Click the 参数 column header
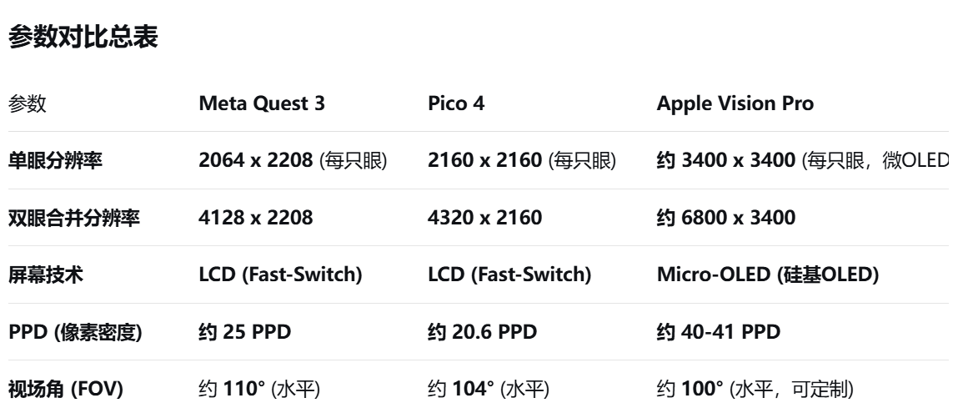 click(x=28, y=104)
